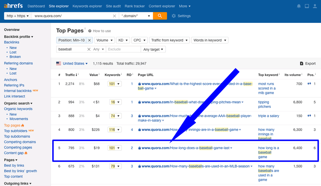The image size is (321, 186).
Task: Expand keywords 16 dropdown in row 2
Action: pyautogui.click(x=116, y=102)
